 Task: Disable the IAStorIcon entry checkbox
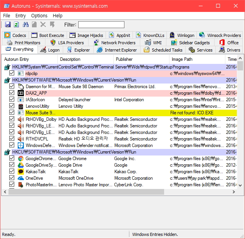click(12, 99)
